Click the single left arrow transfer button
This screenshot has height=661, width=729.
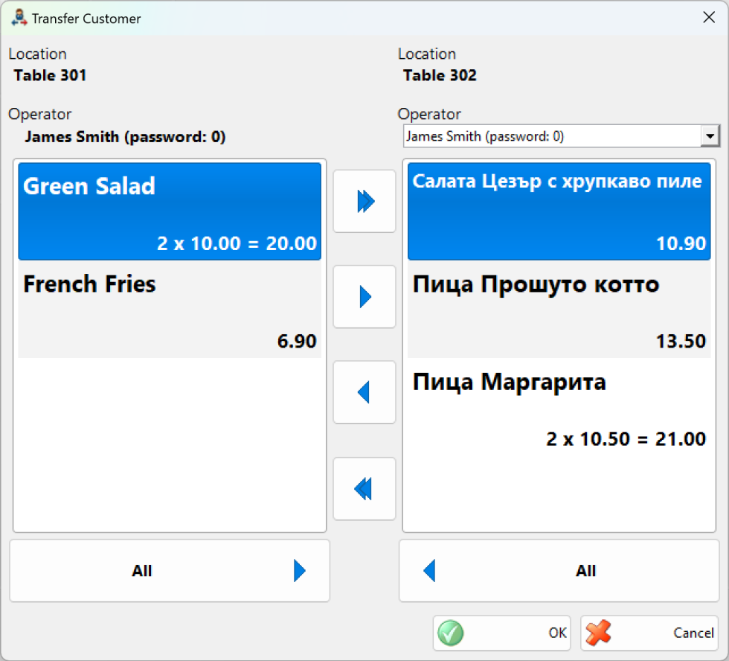364,392
